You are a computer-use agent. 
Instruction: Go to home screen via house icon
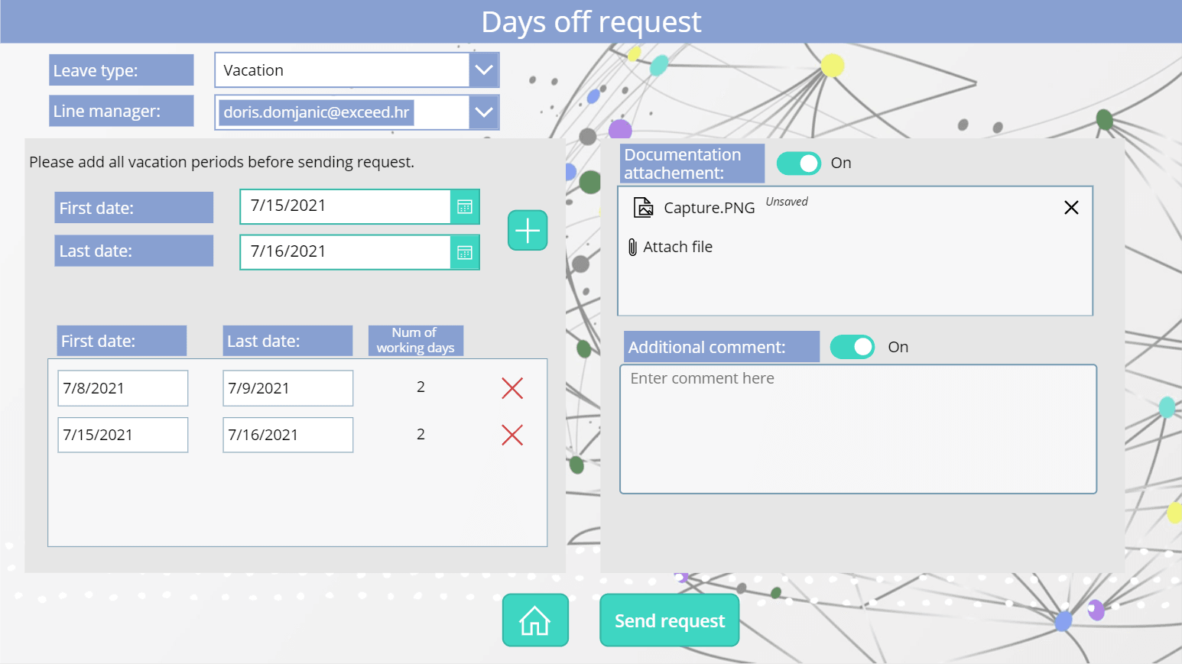(x=535, y=620)
